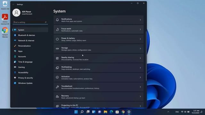Open Apps settings
This screenshot has height=115, width=205.
click(30, 51)
